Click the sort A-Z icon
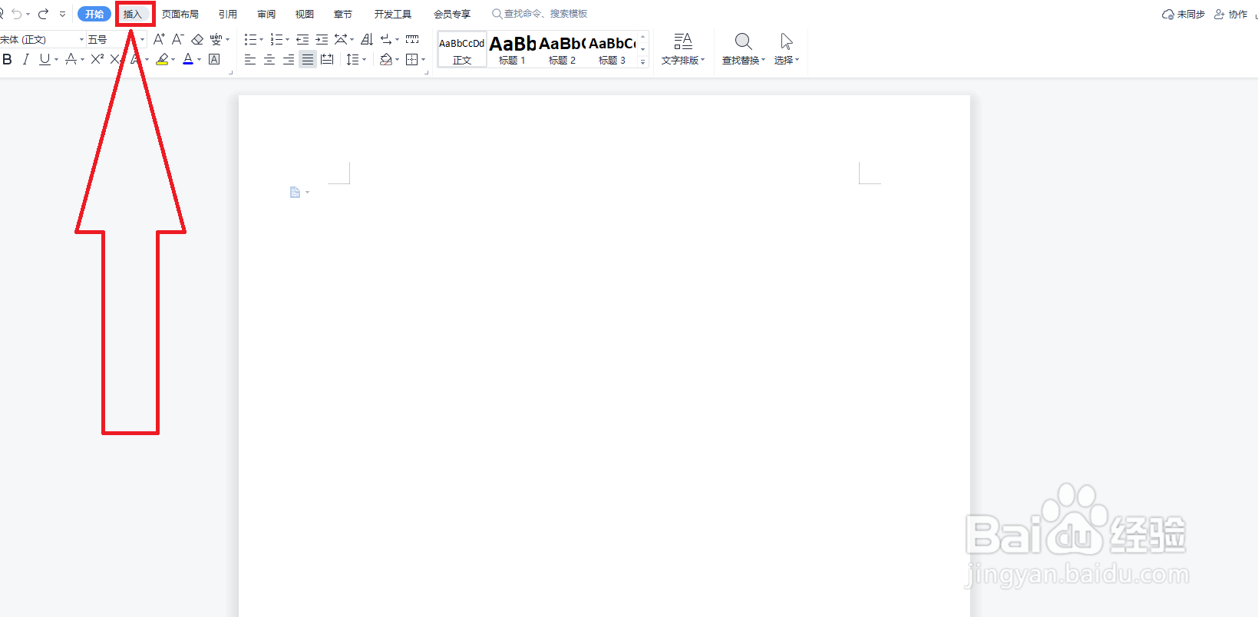The width and height of the screenshot is (1258, 617). [367, 39]
